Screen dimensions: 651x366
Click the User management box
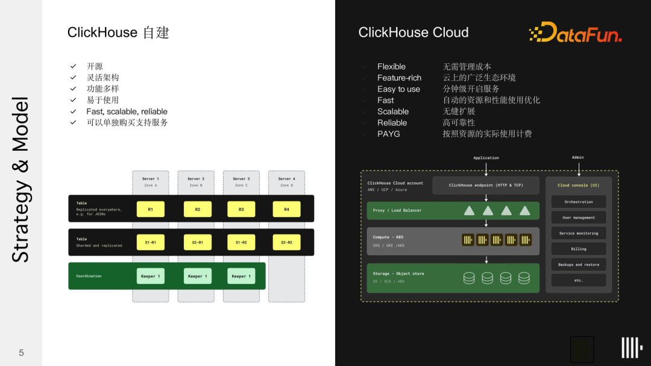coord(579,218)
